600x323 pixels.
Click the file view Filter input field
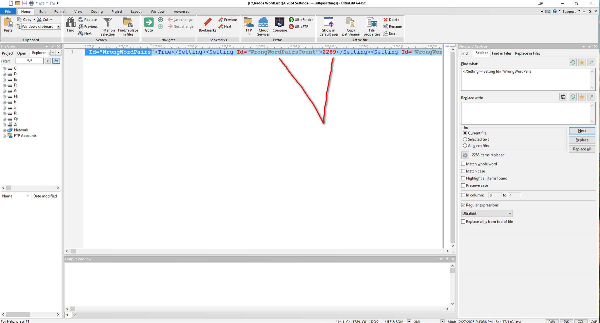click(29, 61)
